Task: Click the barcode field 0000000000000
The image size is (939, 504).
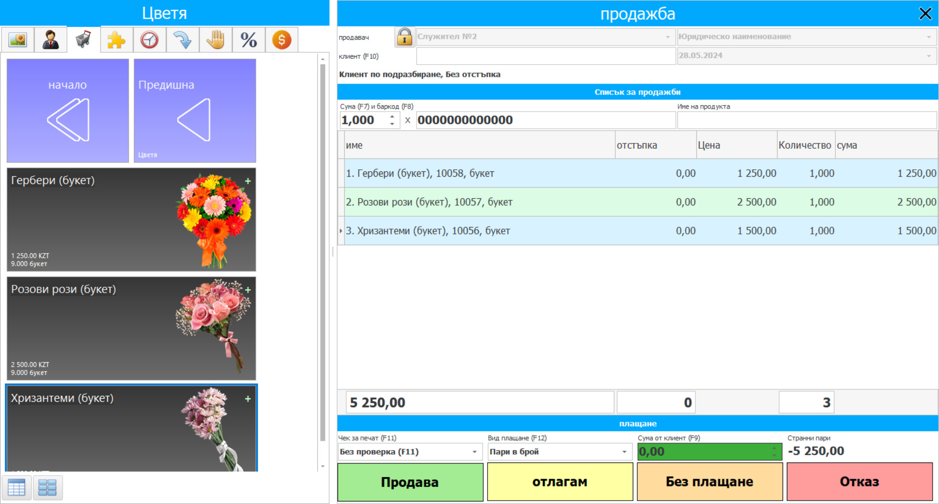Action: [546, 120]
